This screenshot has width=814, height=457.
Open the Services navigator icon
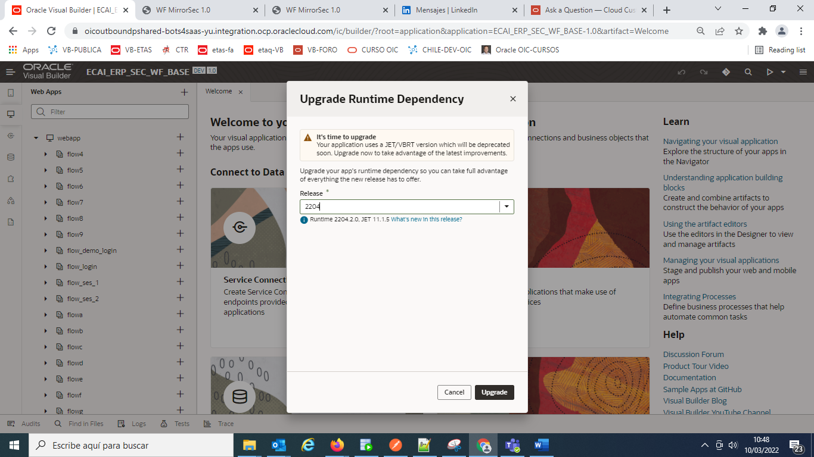tap(11, 136)
